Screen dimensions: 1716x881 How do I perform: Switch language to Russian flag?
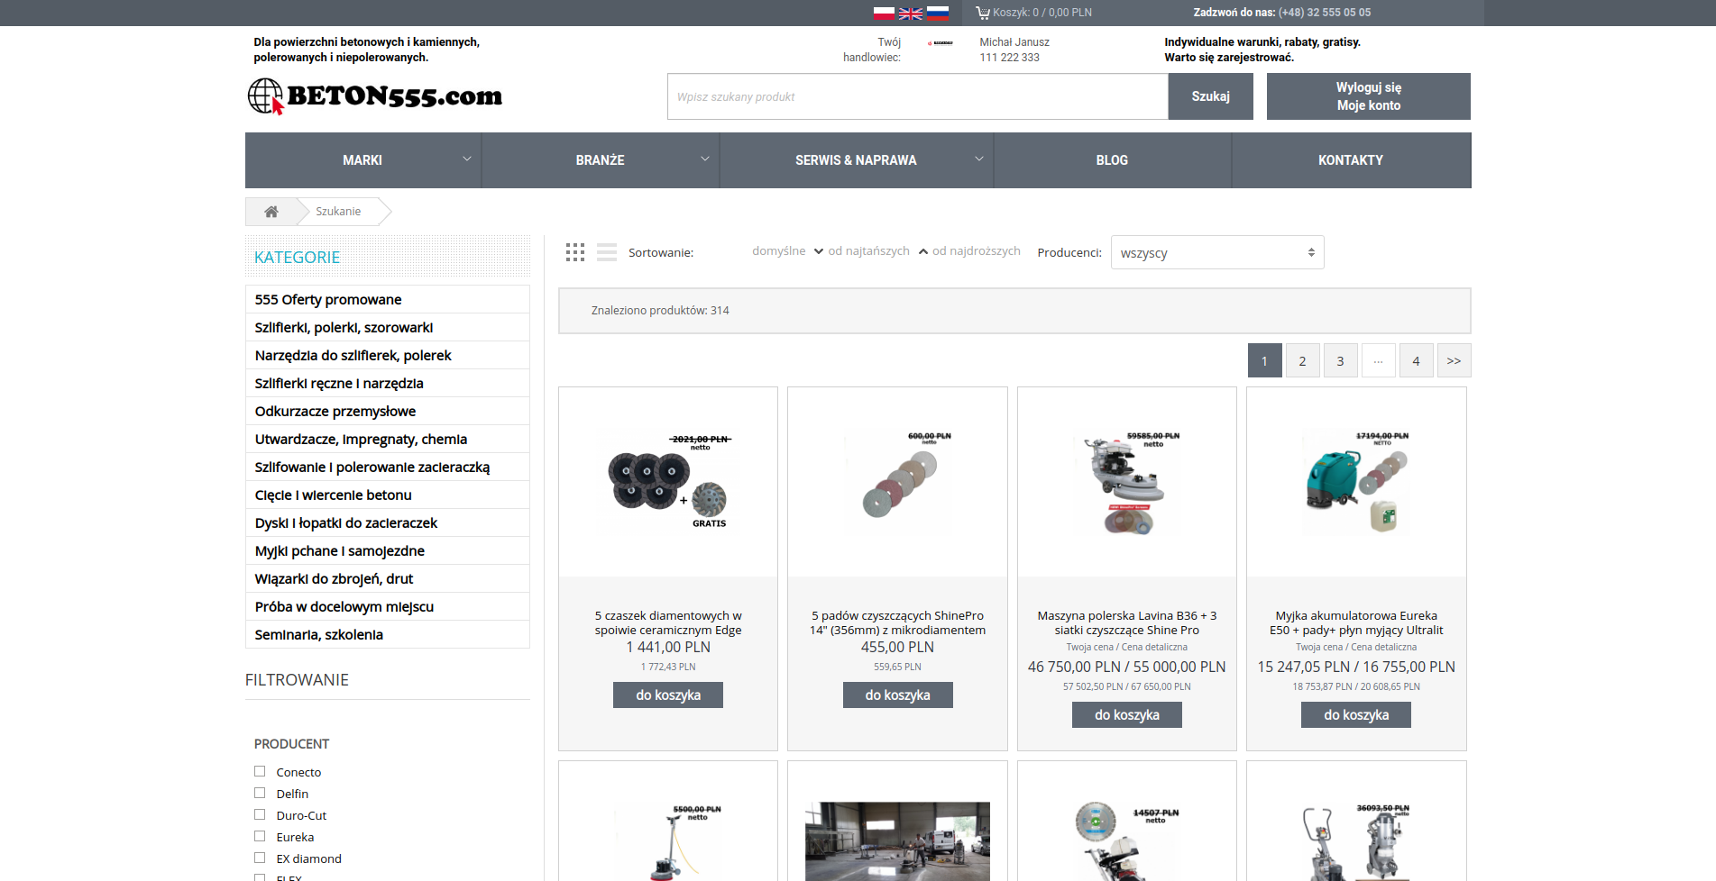pos(938,13)
